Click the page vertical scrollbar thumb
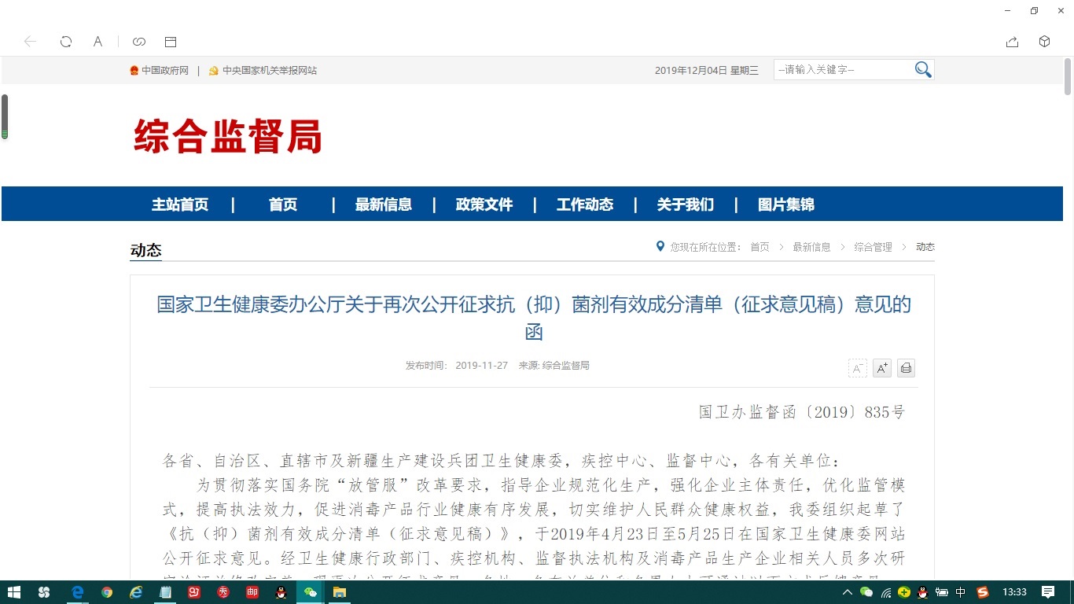Viewport: 1074px width, 604px height. tap(1068, 76)
